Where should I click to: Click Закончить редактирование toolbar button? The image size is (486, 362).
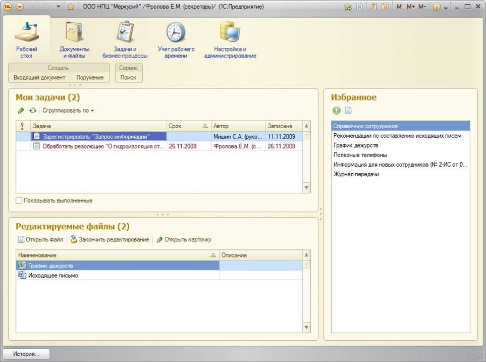coord(110,239)
